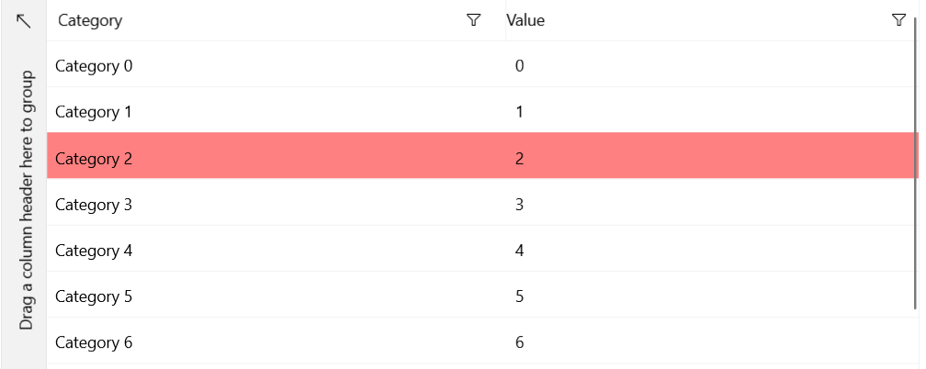The image size is (926, 369).
Task: Click the value 4 cell
Action: [520, 251]
